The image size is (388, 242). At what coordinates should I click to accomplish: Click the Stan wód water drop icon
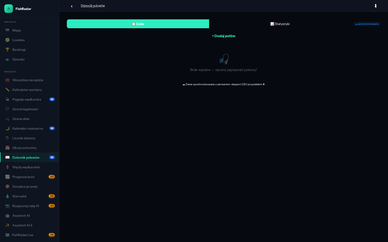point(8,196)
